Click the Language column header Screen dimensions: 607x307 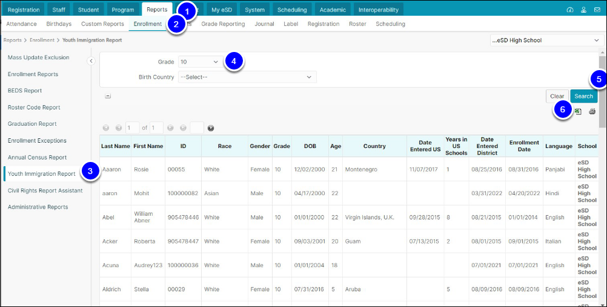click(x=559, y=146)
